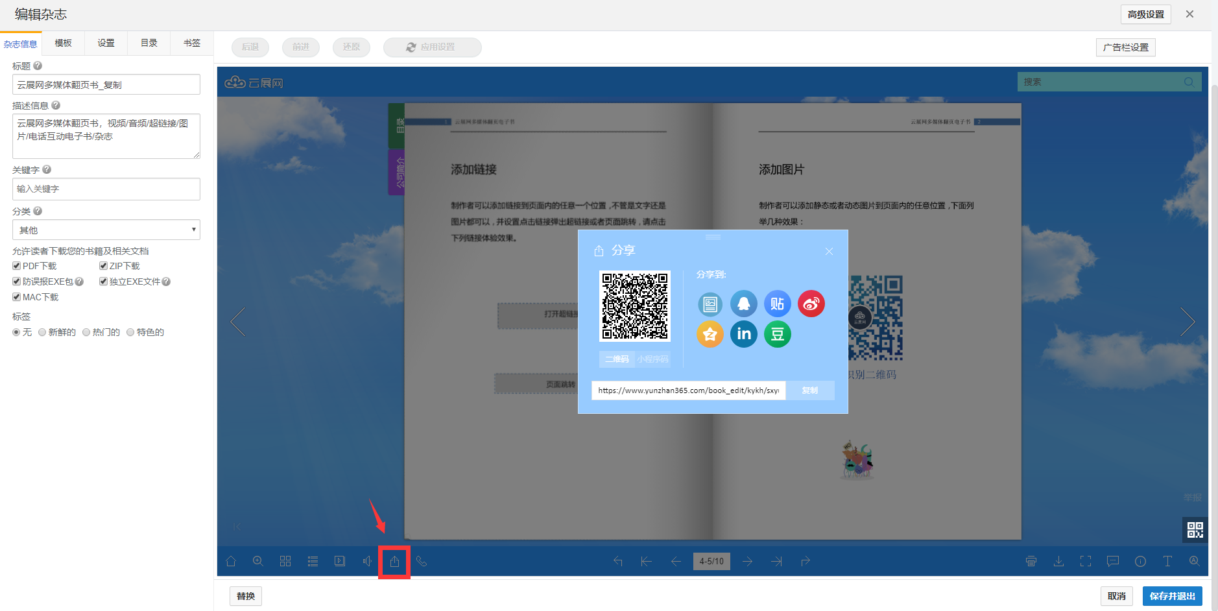Open 广告栏设置 button

[1126, 47]
